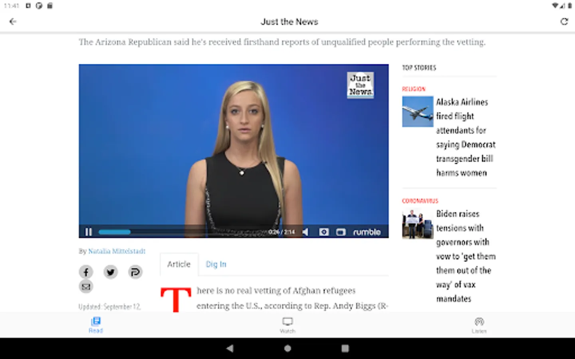Screen dimensions: 575x359
Task: Click the Updated: September 12 date text
Action: click(109, 307)
